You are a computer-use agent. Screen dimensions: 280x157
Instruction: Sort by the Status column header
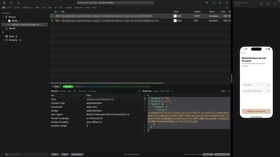pyautogui.click(x=212, y=12)
